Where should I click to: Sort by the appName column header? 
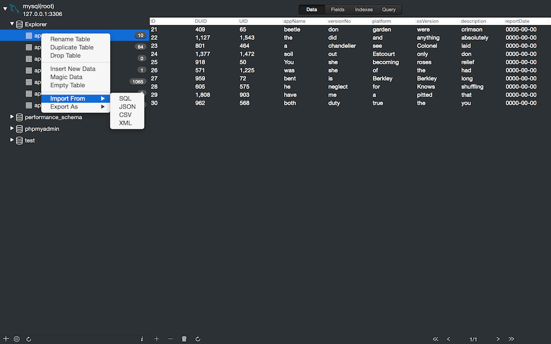(294, 21)
